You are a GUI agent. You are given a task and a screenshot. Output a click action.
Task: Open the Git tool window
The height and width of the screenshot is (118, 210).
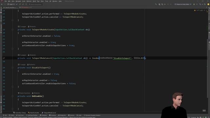click(5, 115)
